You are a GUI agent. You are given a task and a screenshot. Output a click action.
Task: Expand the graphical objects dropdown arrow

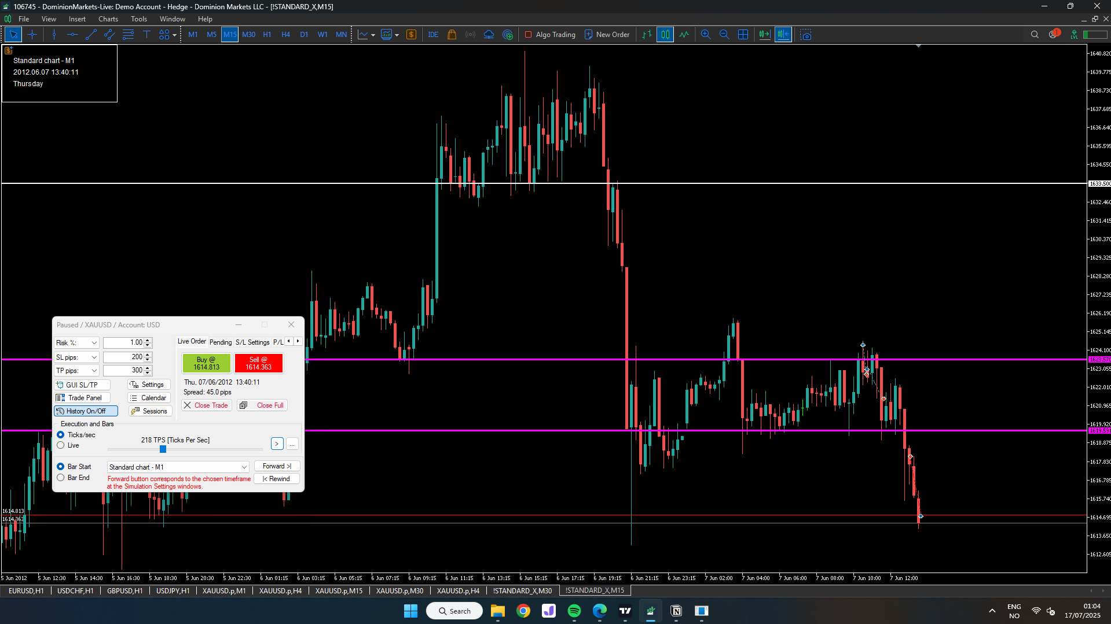174,35
